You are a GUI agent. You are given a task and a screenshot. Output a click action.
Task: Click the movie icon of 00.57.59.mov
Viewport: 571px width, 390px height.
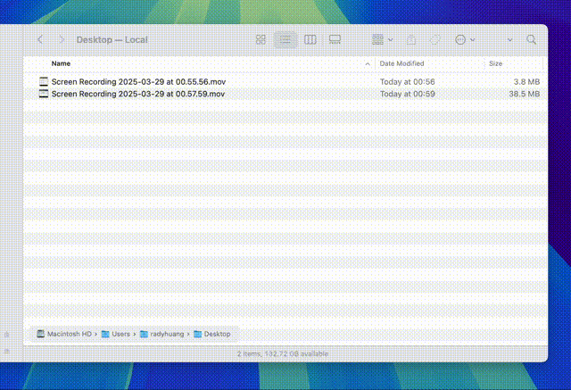[x=44, y=94]
